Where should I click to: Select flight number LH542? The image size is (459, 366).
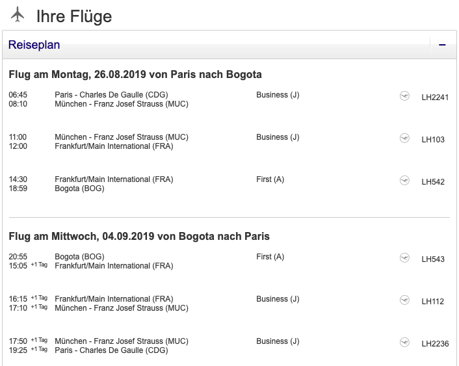click(433, 182)
